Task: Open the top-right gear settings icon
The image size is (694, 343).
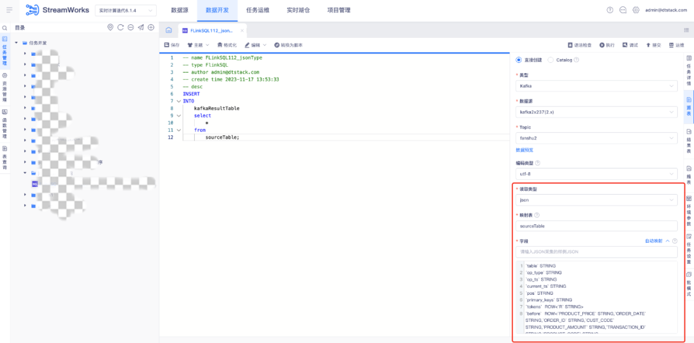Action: click(636, 10)
